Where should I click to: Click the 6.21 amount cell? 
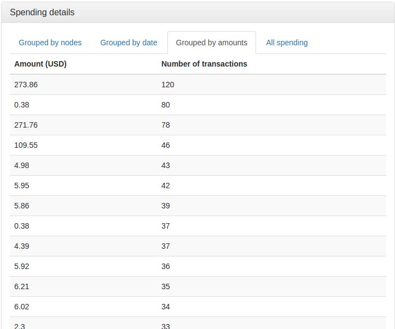22,286
